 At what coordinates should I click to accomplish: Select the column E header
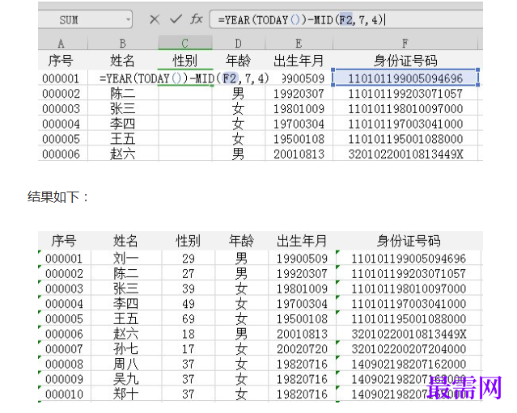click(299, 44)
